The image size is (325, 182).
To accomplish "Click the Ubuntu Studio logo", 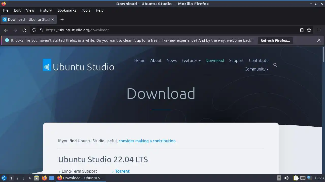I will [x=78, y=65].
